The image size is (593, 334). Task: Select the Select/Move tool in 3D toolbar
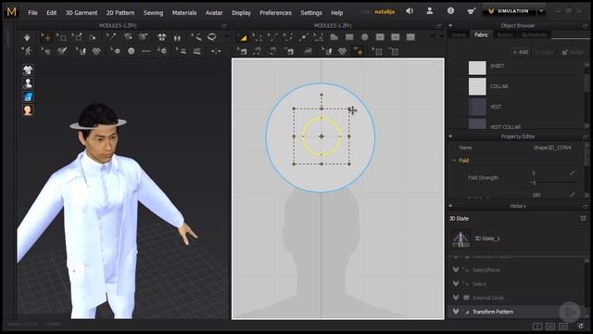(x=46, y=37)
